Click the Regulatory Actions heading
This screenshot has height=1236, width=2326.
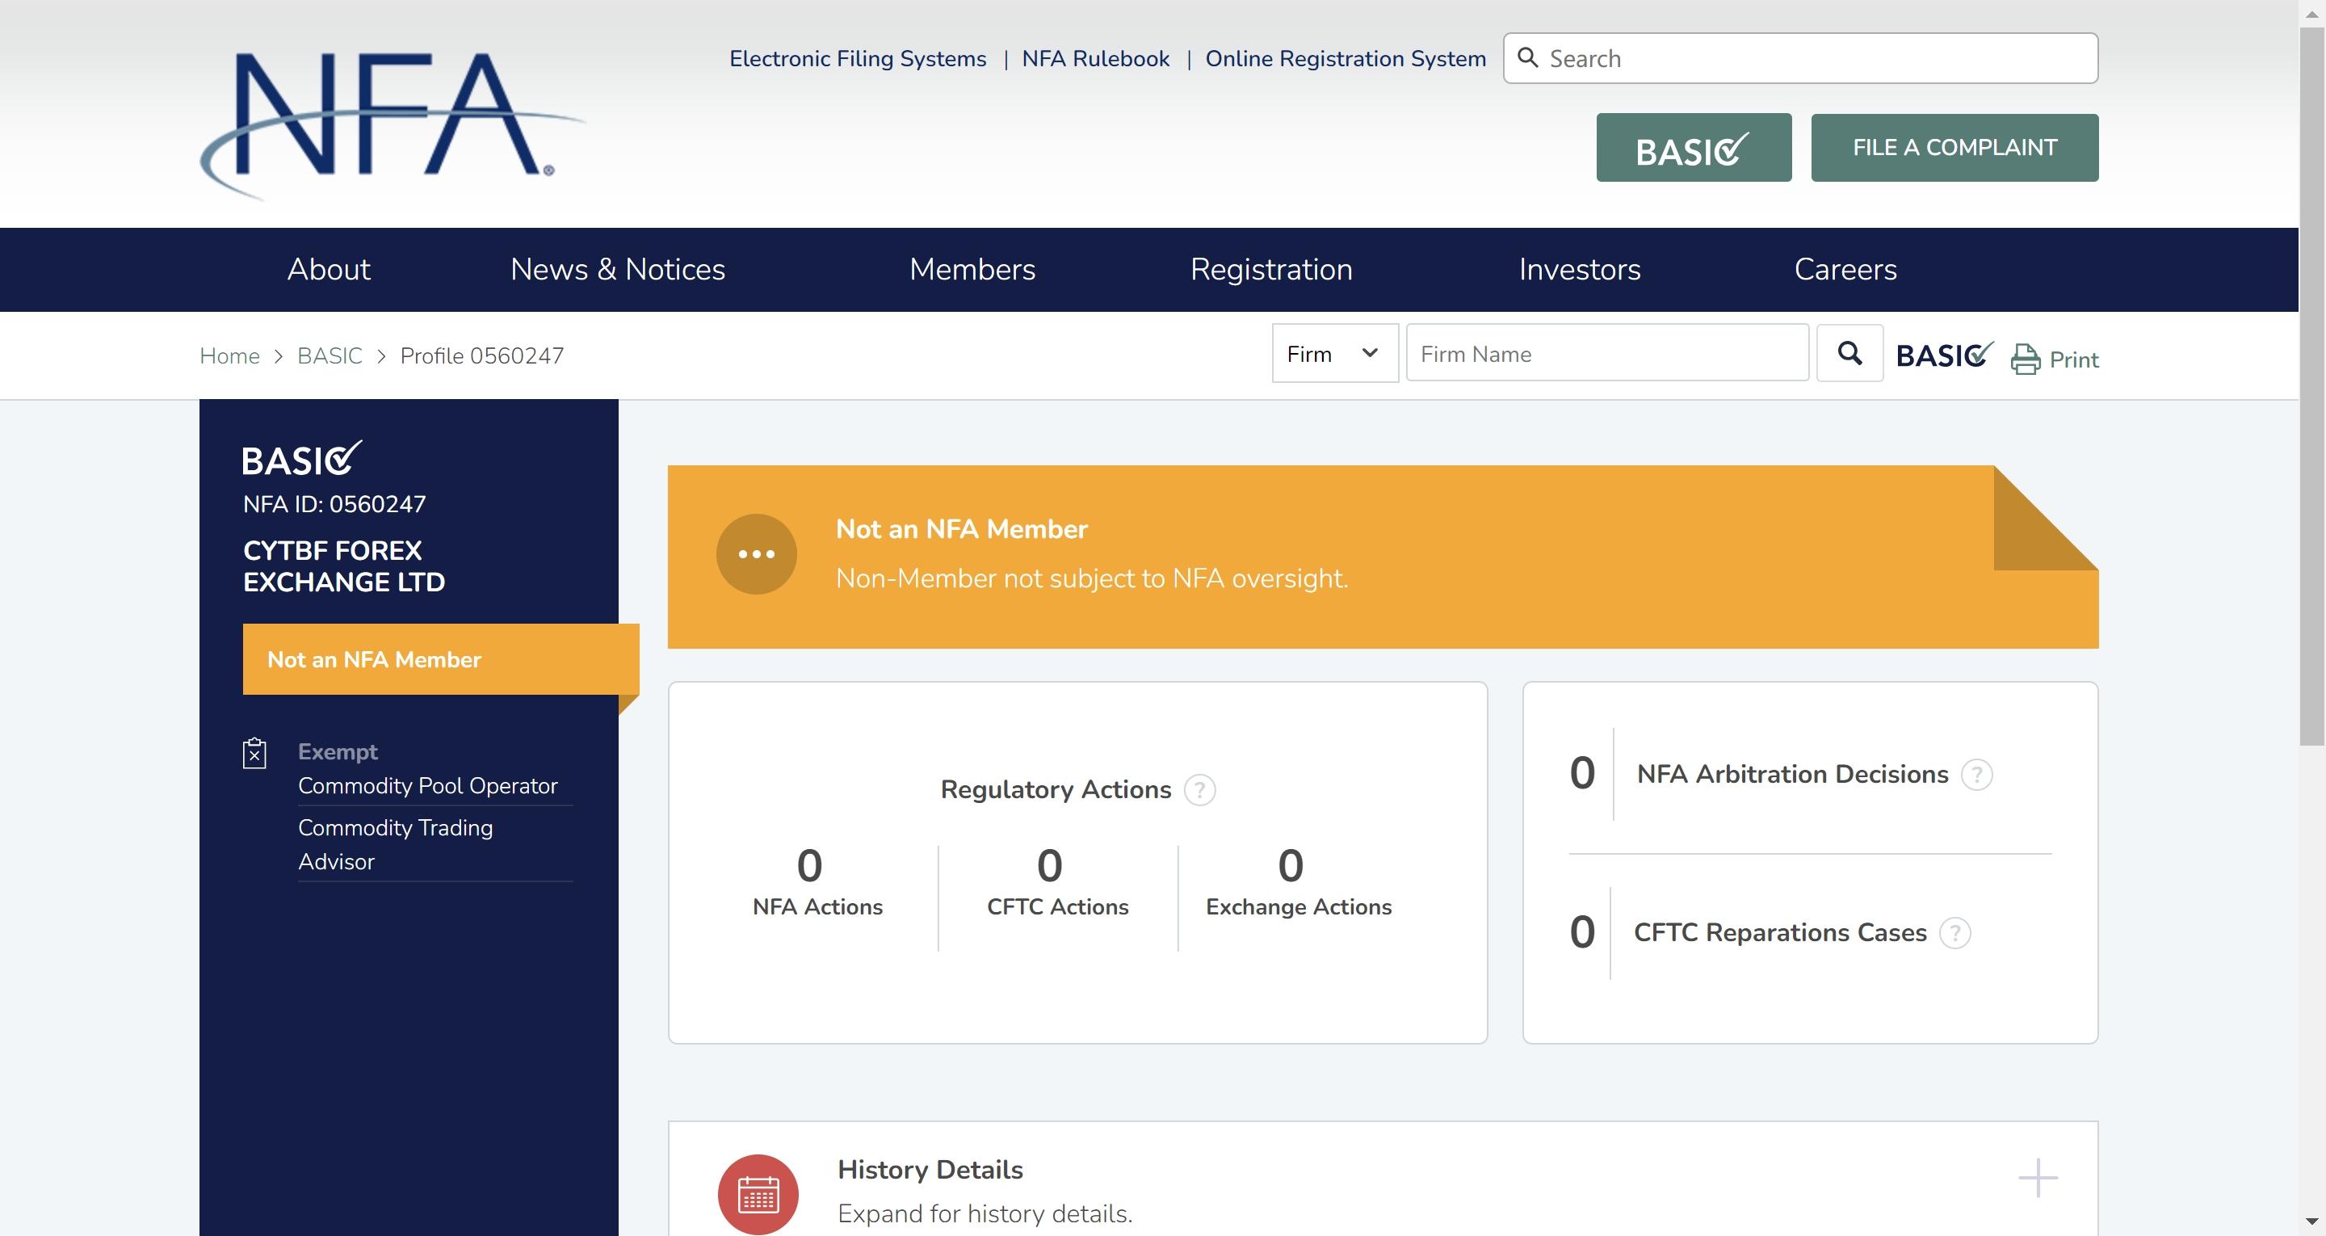click(x=1056, y=790)
